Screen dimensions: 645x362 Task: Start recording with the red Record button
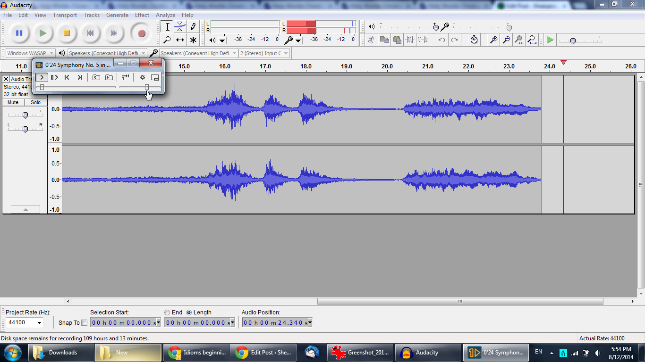[141, 33]
